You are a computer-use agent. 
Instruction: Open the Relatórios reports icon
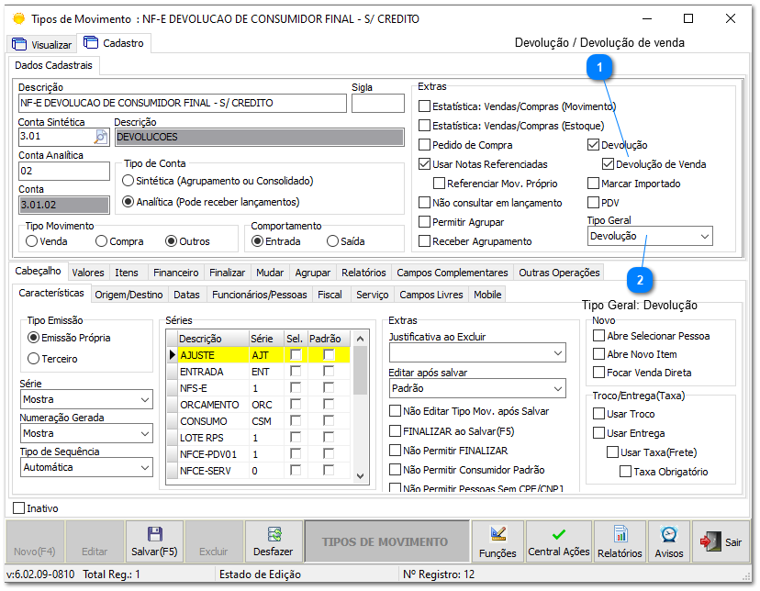tap(620, 535)
